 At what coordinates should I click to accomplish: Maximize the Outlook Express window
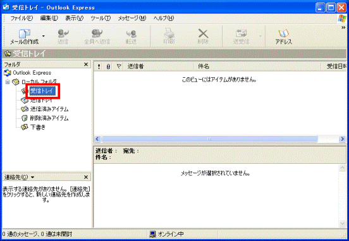point(331,8)
